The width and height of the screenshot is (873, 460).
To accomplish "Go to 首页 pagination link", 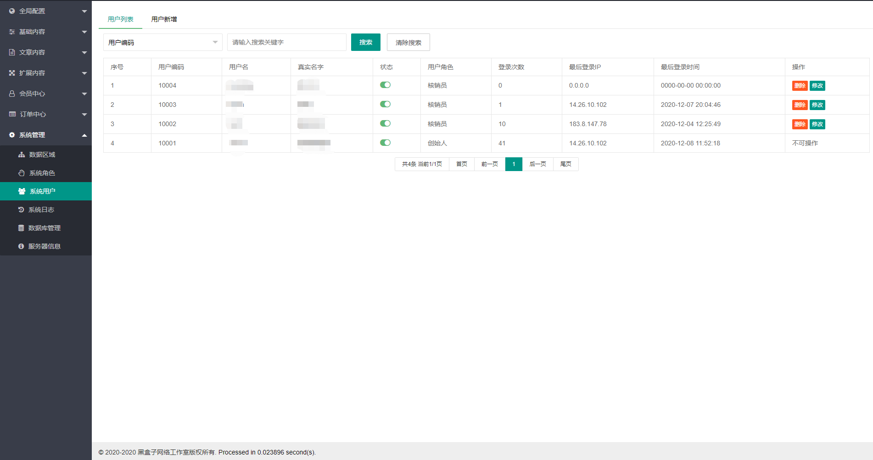I will coord(462,164).
